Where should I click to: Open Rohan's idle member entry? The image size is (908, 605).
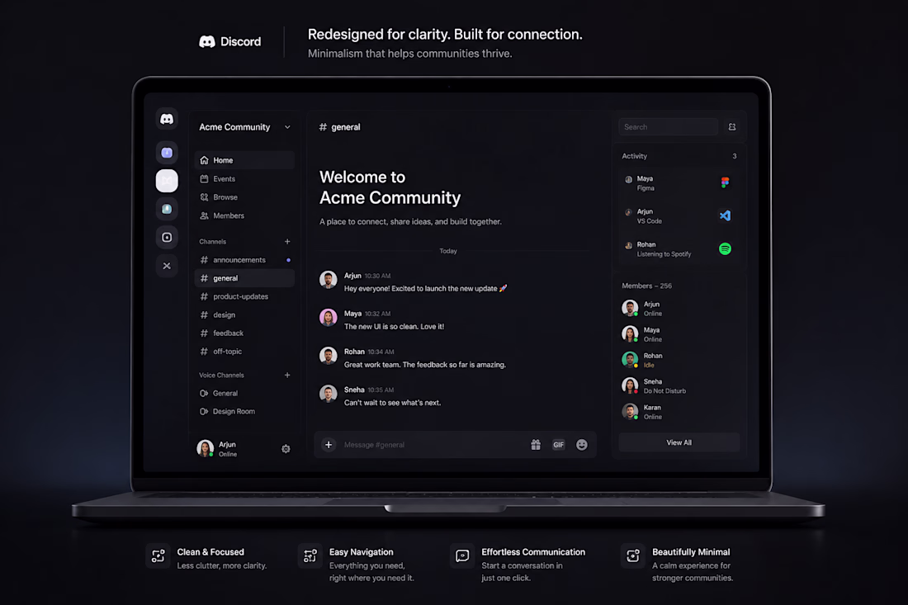coord(679,360)
